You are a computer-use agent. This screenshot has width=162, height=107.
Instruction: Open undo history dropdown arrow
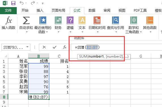coord(26,3)
